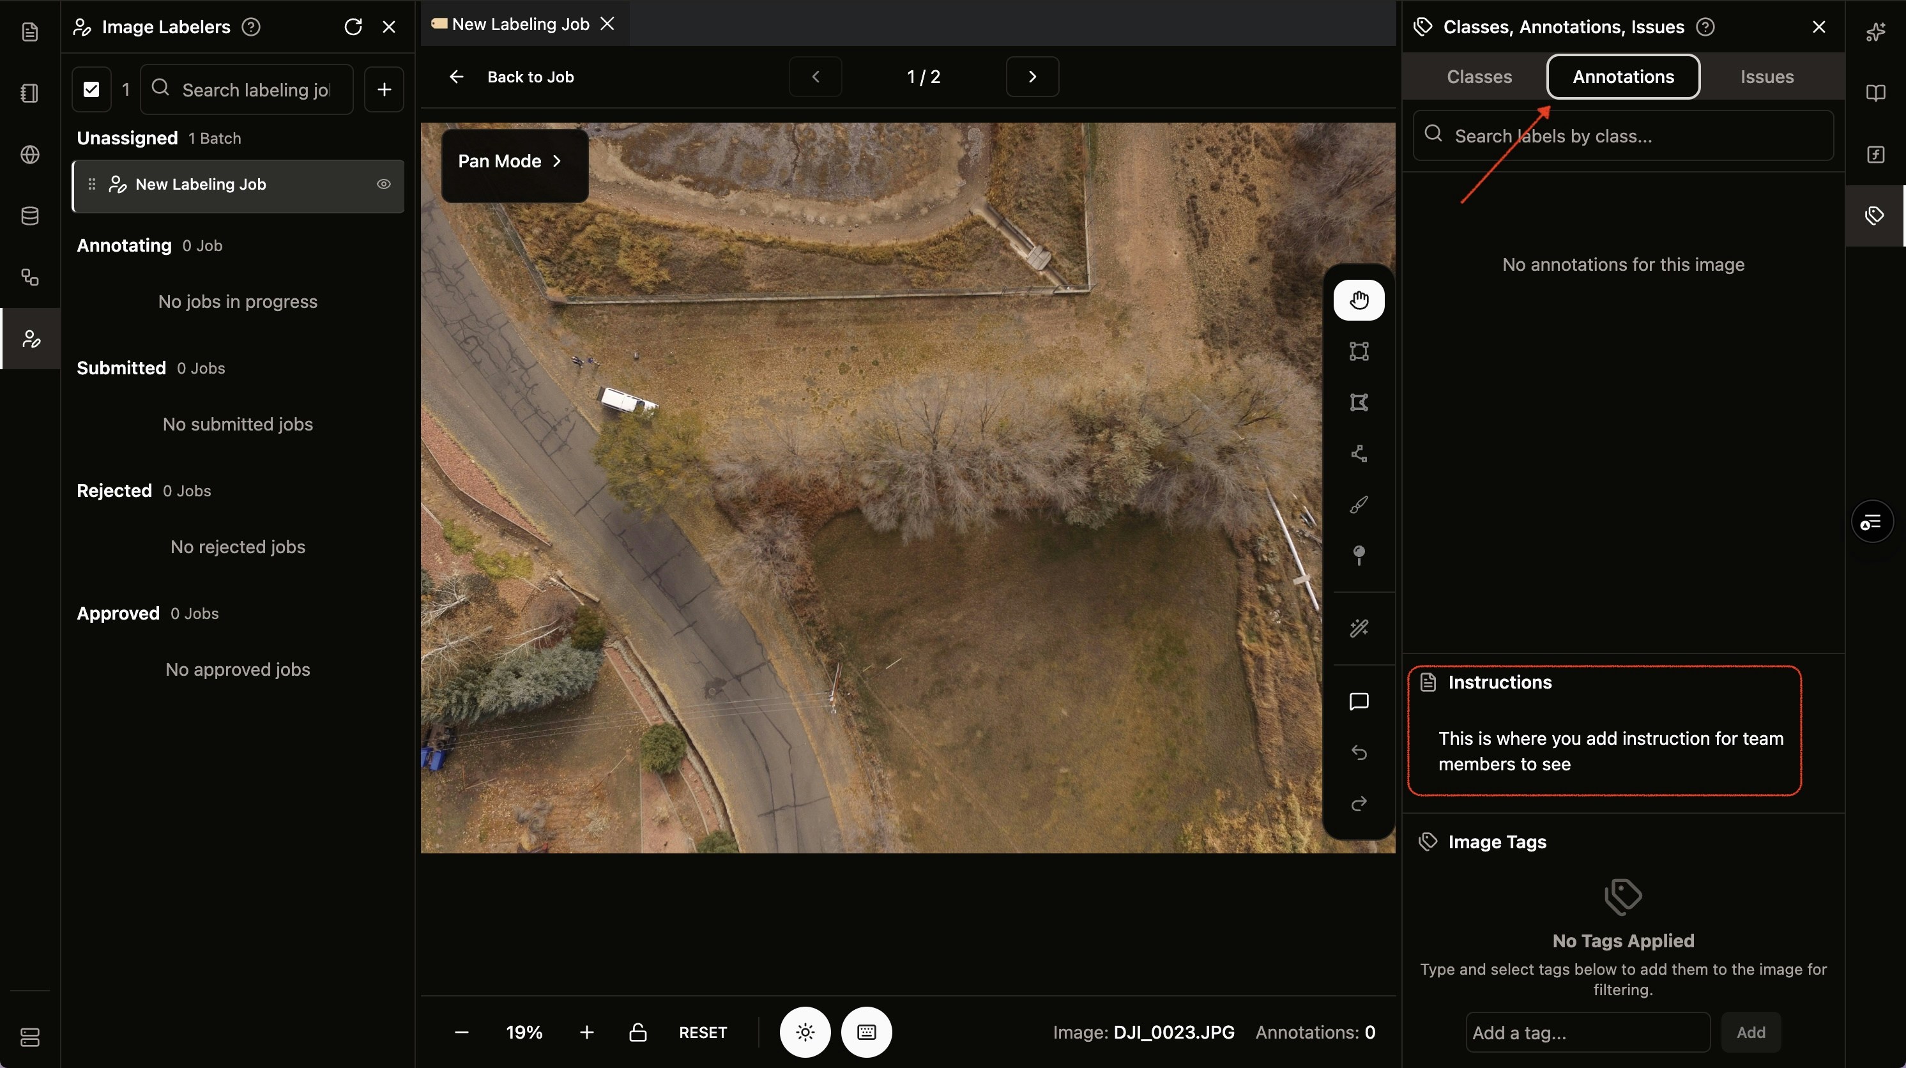1906x1068 pixels.
Task: Select the brush annotation tool
Action: tap(1359, 505)
